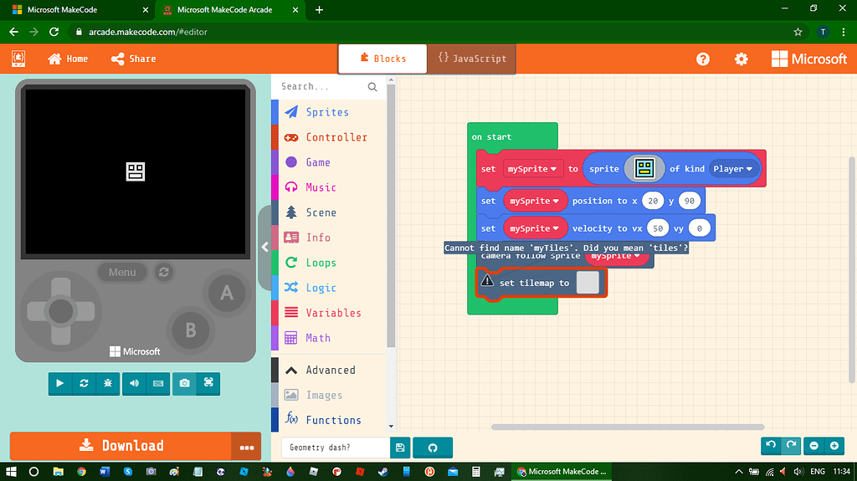Switch to the Blocks tab

382,59
